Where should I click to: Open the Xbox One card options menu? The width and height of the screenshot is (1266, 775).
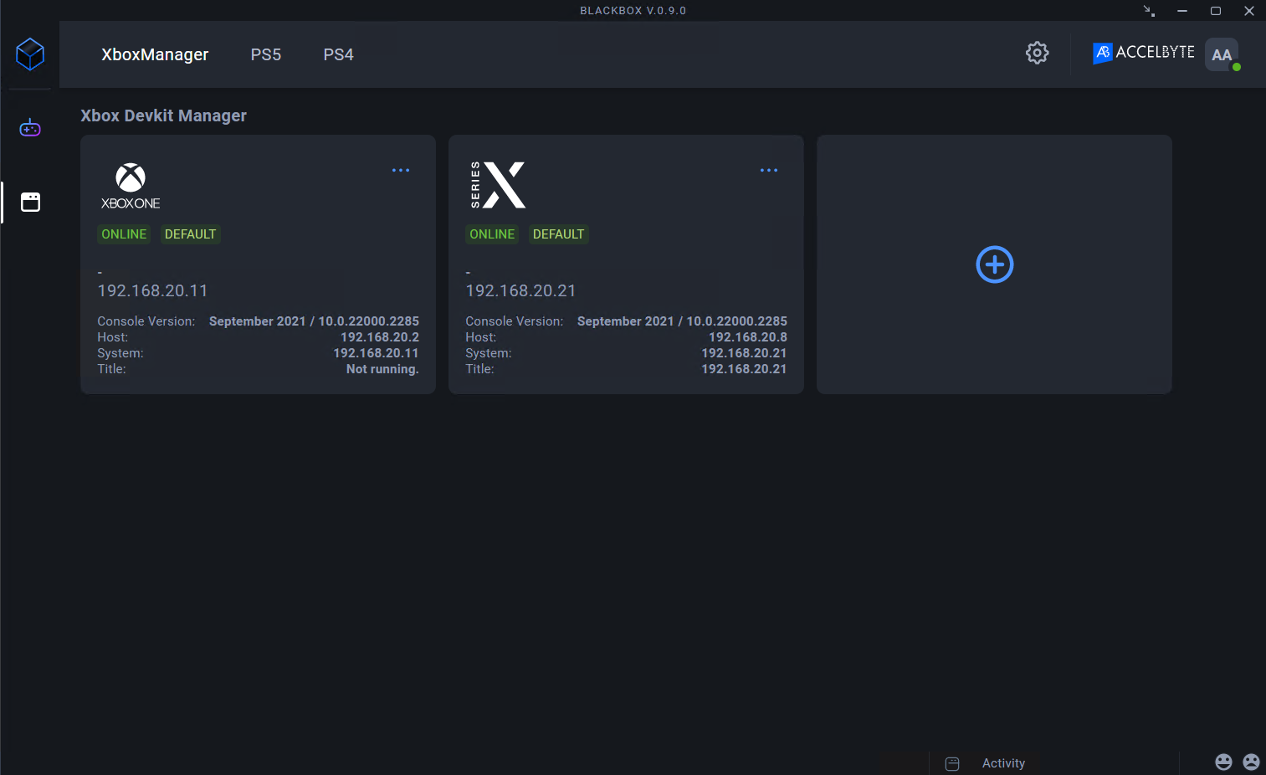pos(401,170)
